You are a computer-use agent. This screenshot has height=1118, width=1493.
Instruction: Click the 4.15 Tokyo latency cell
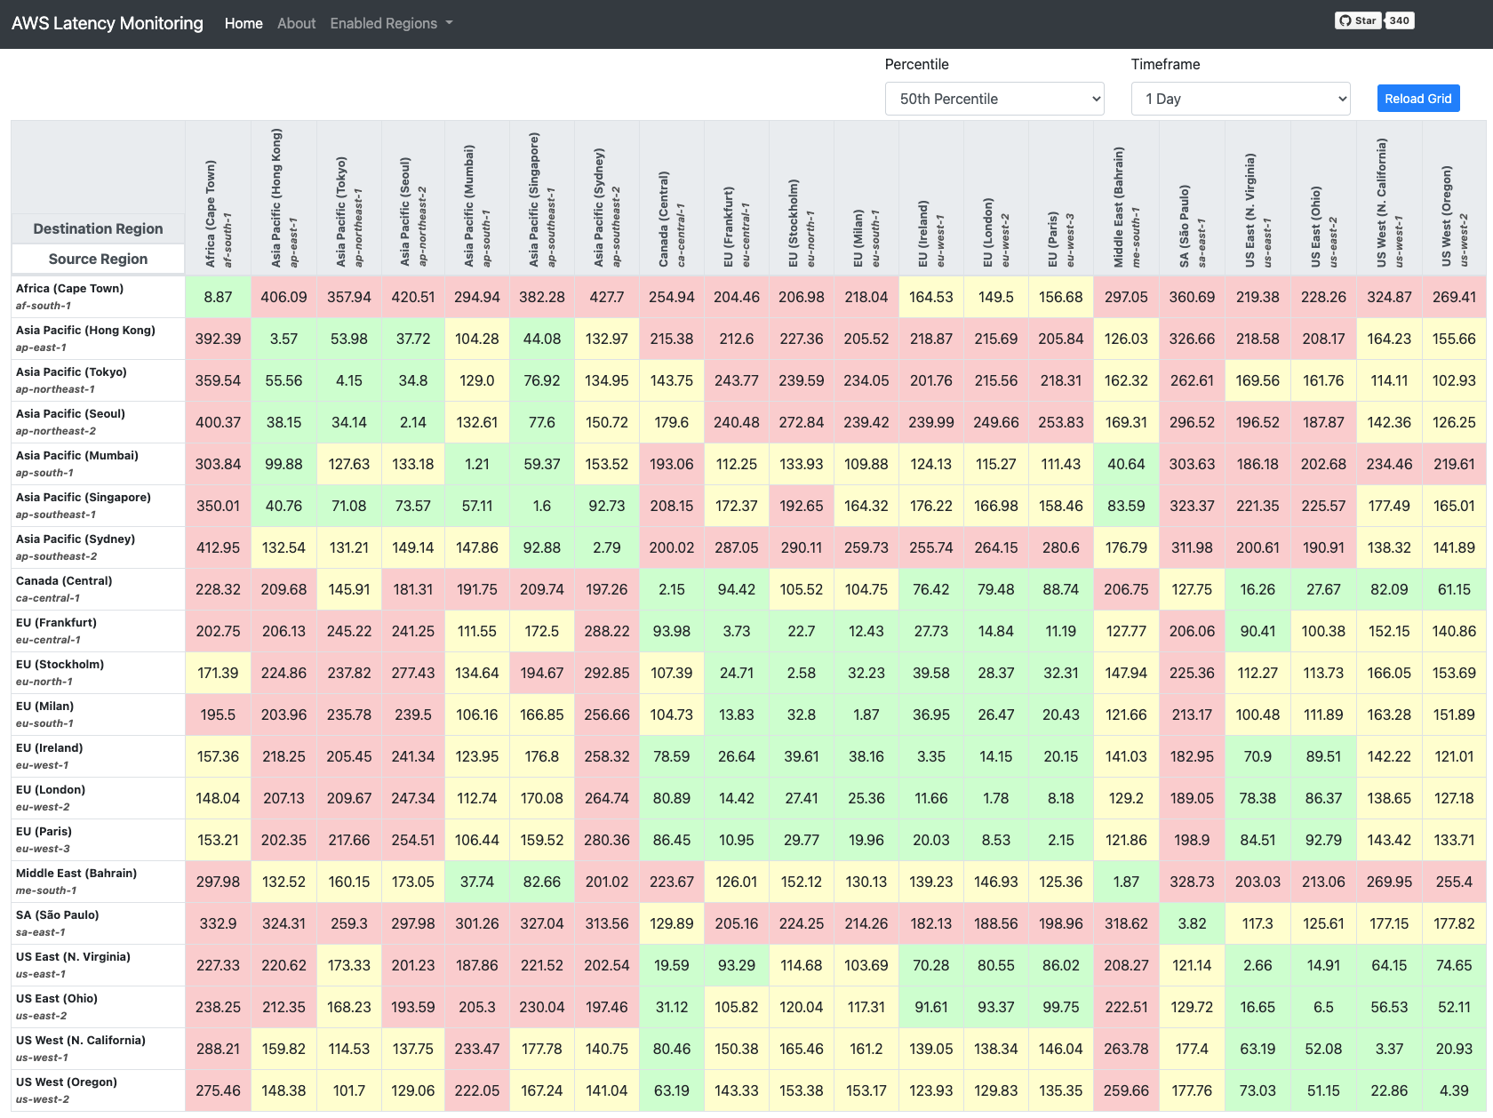click(349, 380)
